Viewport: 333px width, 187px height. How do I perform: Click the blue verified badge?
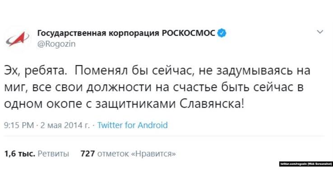222,32
